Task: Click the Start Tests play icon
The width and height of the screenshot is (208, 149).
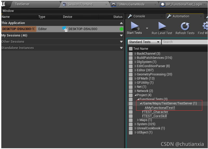Action: [135, 26]
